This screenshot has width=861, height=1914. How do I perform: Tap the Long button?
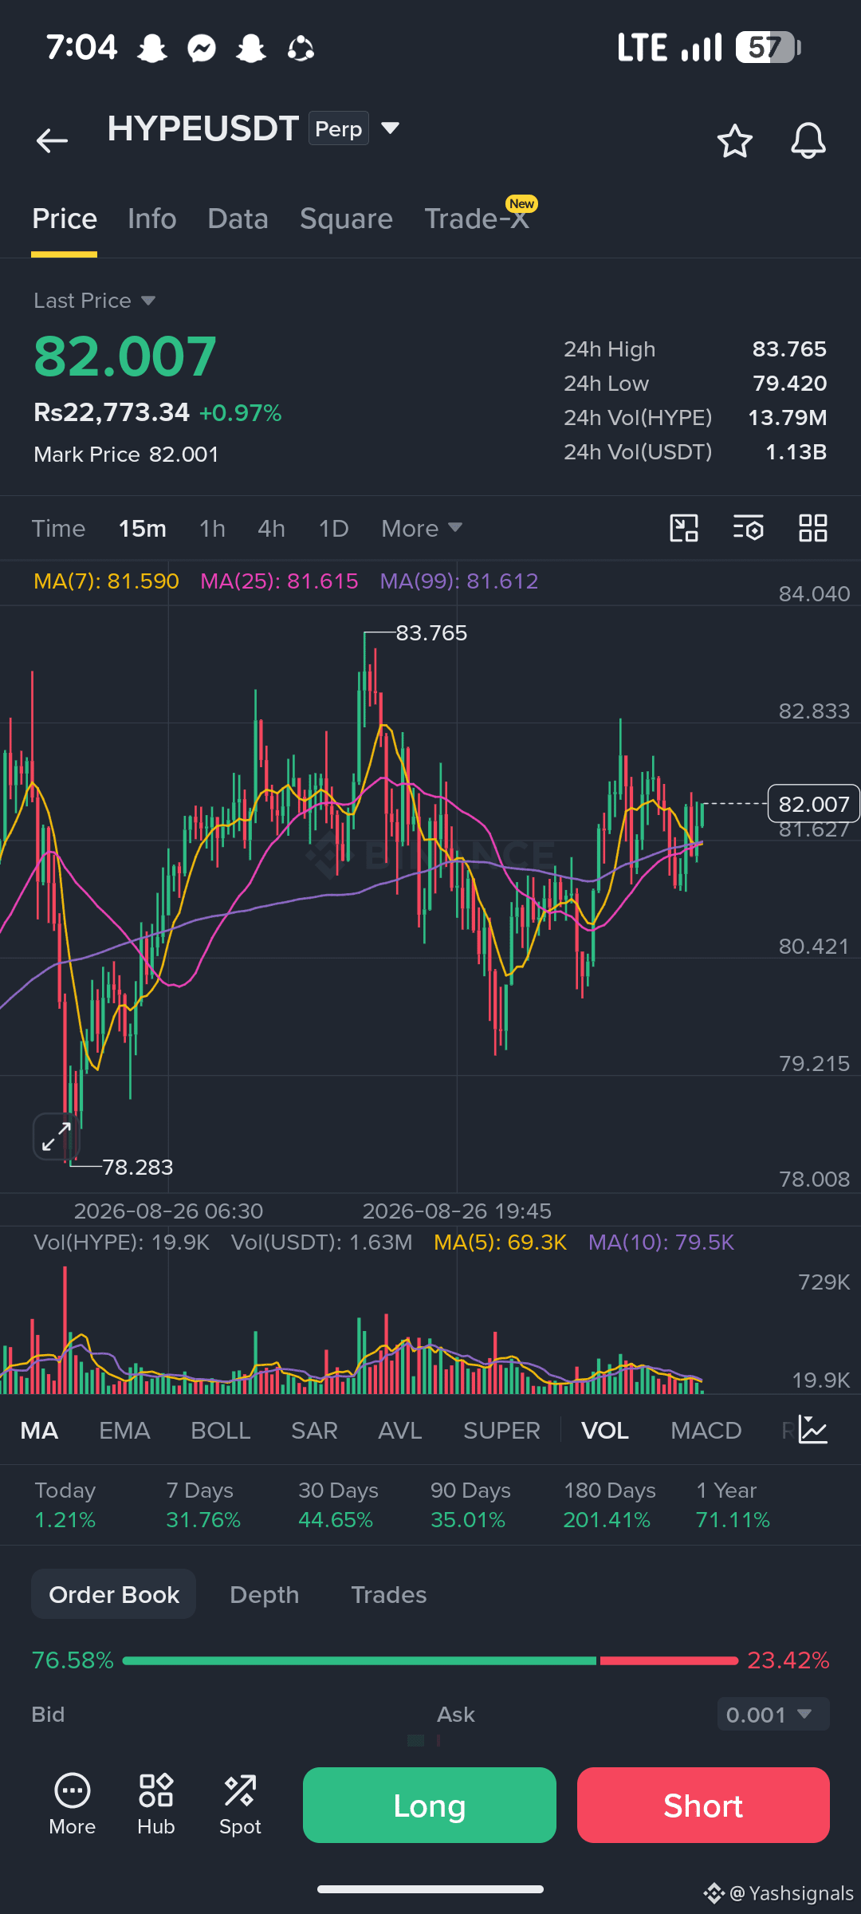(430, 1805)
